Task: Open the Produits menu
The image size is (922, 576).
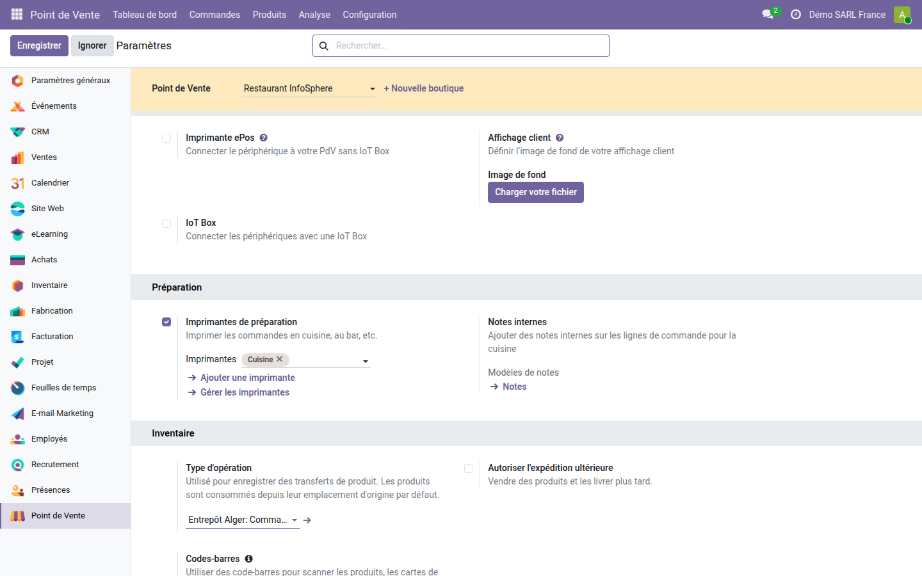Action: pyautogui.click(x=270, y=15)
